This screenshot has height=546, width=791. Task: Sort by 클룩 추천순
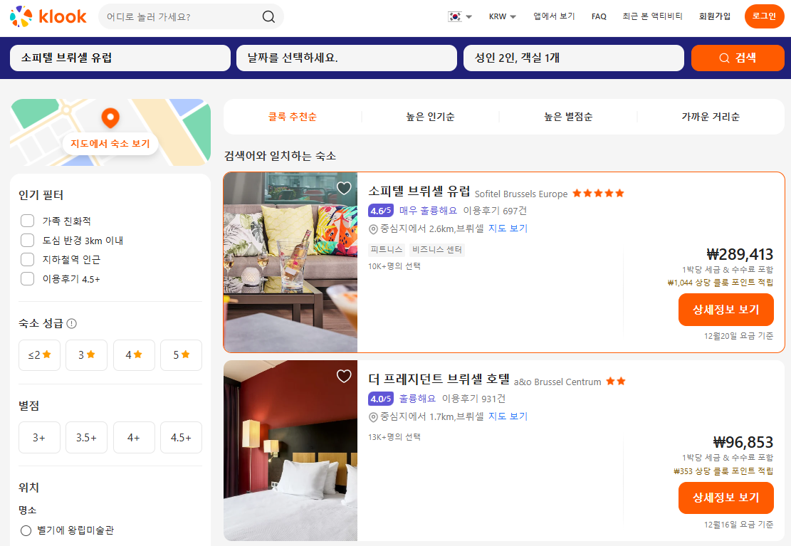click(293, 117)
